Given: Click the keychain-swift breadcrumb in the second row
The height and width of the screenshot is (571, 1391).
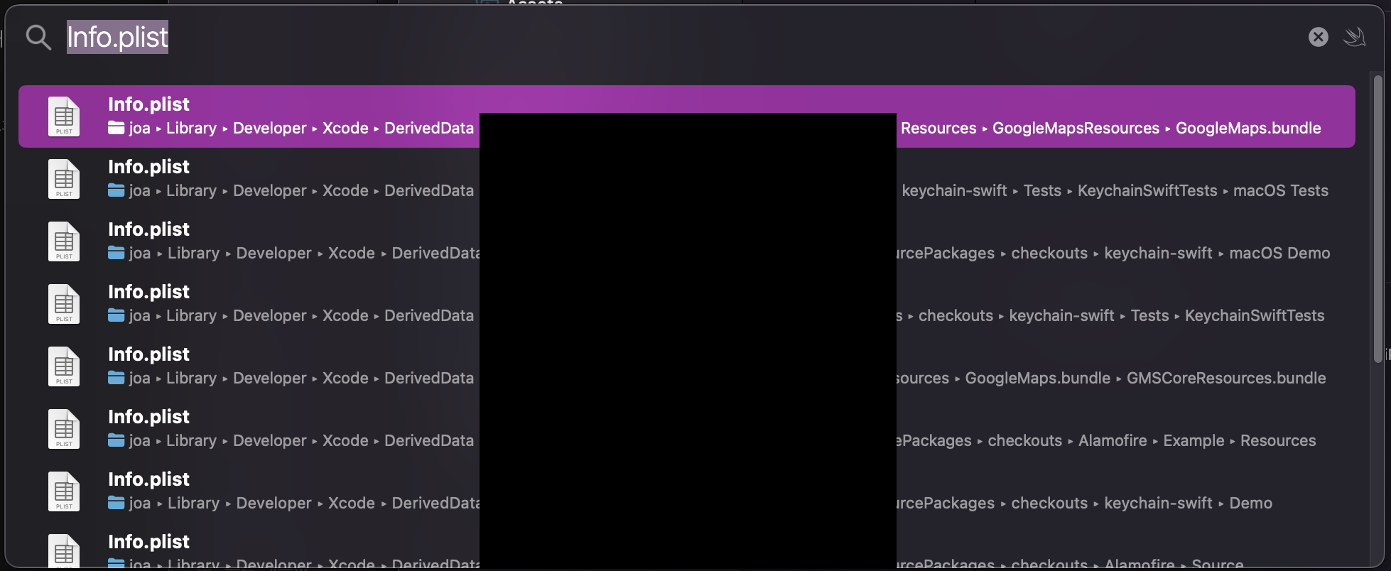Looking at the screenshot, I should pyautogui.click(x=954, y=190).
